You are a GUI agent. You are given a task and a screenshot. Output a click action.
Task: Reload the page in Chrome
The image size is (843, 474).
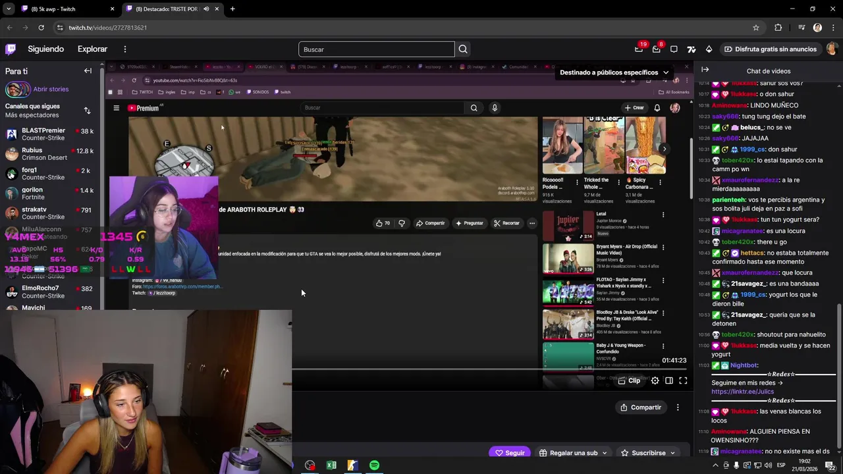[x=41, y=28]
